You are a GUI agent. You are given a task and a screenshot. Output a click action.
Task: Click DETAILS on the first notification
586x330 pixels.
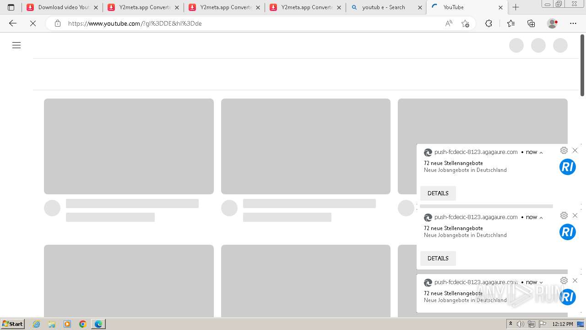[x=438, y=193]
